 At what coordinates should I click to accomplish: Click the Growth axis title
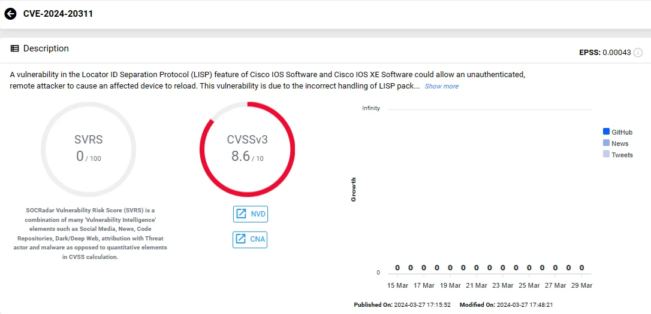click(x=354, y=190)
